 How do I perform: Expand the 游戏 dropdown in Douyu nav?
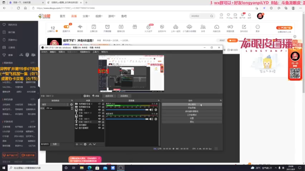coord(112,16)
